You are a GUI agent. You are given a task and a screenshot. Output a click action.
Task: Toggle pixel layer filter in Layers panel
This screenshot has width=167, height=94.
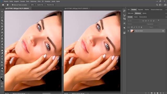point(143,21)
